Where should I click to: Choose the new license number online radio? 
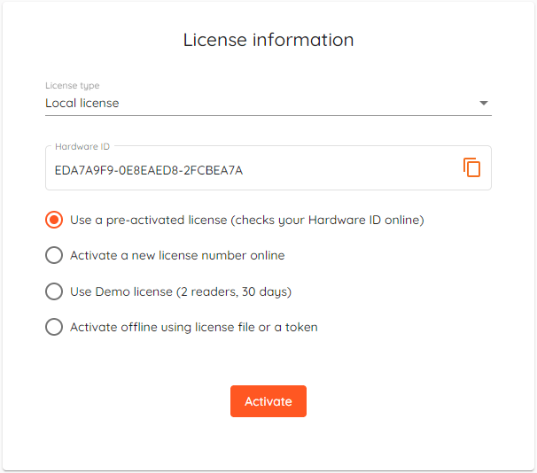[54, 255]
